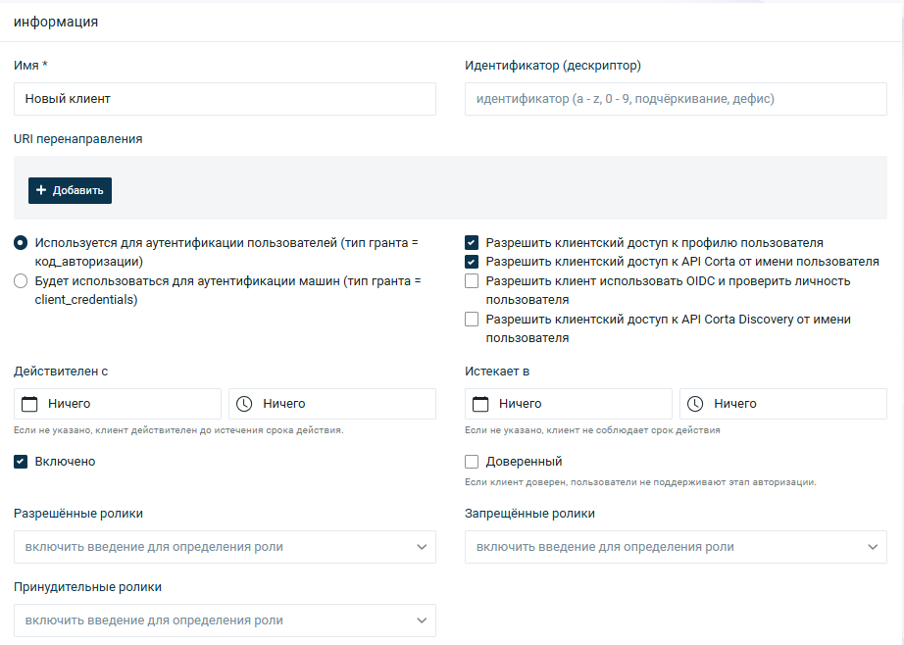Click the информация section header

coord(56,22)
